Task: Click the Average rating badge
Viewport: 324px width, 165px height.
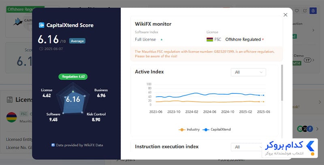Action: coord(77,41)
